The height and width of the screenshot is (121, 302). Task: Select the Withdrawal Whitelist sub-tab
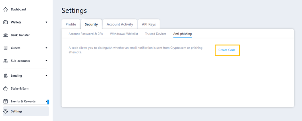click(x=124, y=34)
